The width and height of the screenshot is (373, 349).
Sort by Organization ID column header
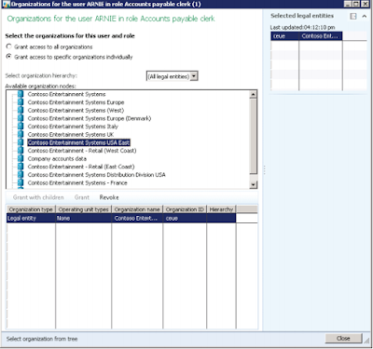[x=185, y=209]
